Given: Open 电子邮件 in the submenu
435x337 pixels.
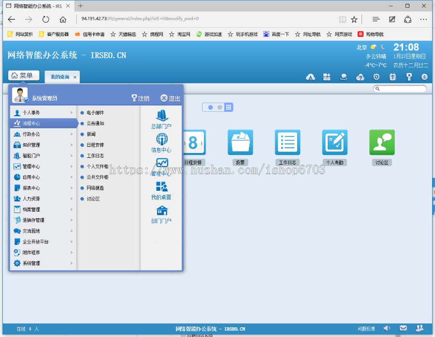Looking at the screenshot, I should click(x=95, y=112).
